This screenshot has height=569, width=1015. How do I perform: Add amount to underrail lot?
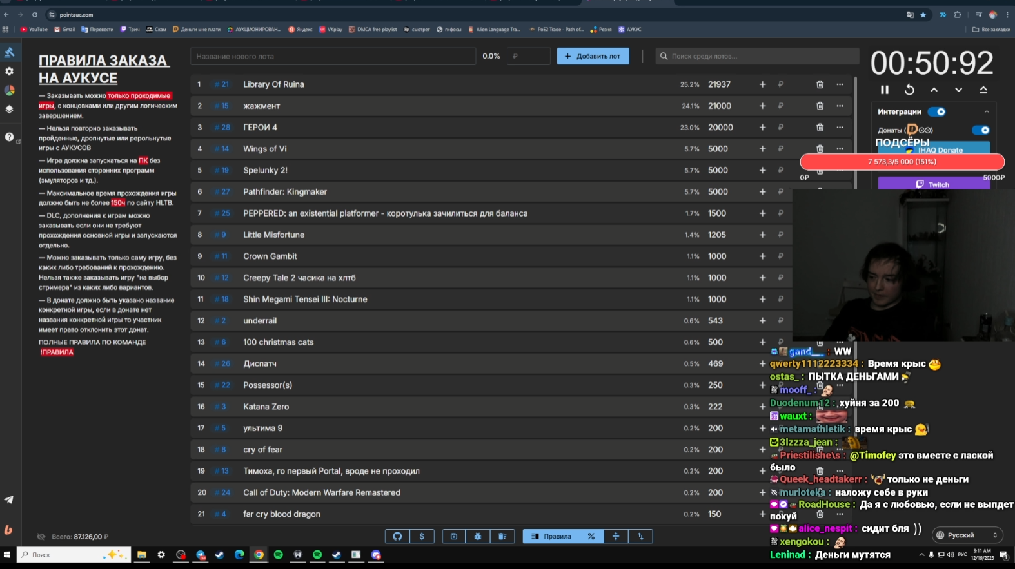click(x=762, y=321)
